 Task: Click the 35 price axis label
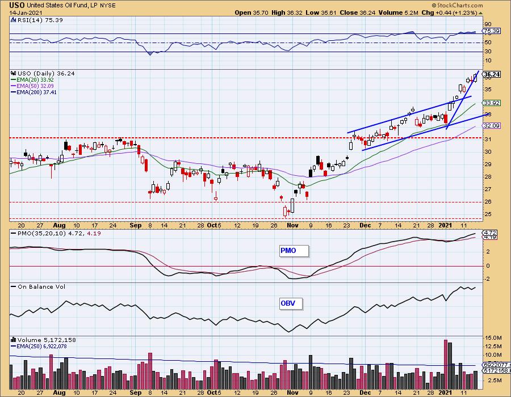pyautogui.click(x=488, y=90)
